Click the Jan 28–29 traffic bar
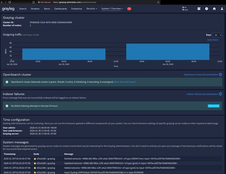The width and height of the screenshot is (226, 174). point(64,54)
